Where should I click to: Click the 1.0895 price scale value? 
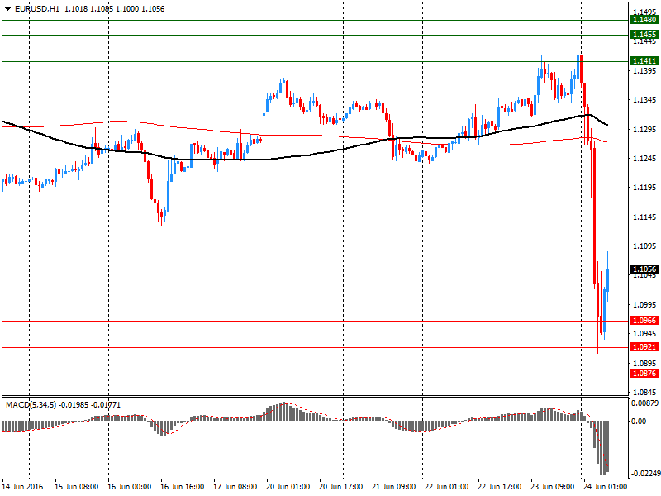pos(644,363)
